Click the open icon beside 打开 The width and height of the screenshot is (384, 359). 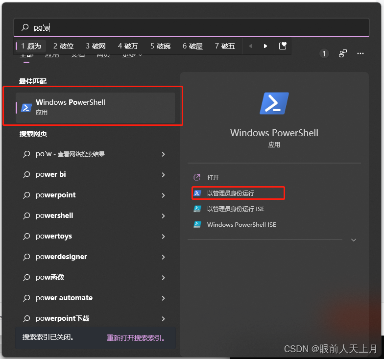197,177
